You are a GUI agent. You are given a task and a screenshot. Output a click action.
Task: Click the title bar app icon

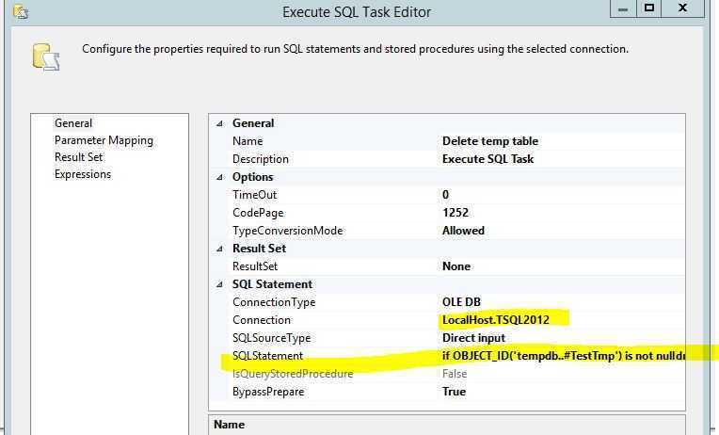click(21, 11)
